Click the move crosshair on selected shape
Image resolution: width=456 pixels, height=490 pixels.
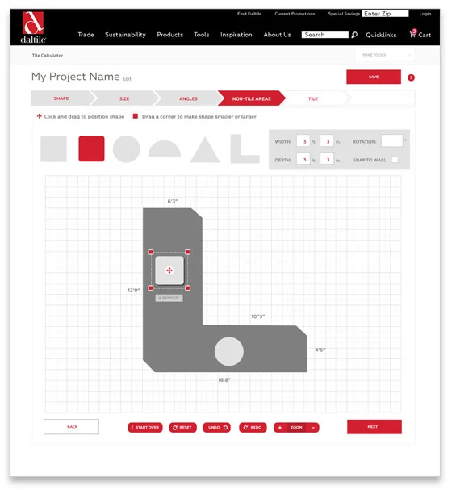point(169,270)
